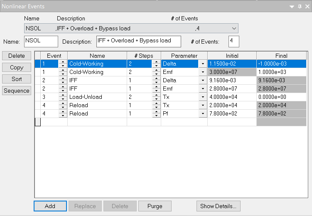The height and width of the screenshot is (216, 312).
Task: Click the panel options dropdown arrow in title bar
Action: (x=292, y=7)
